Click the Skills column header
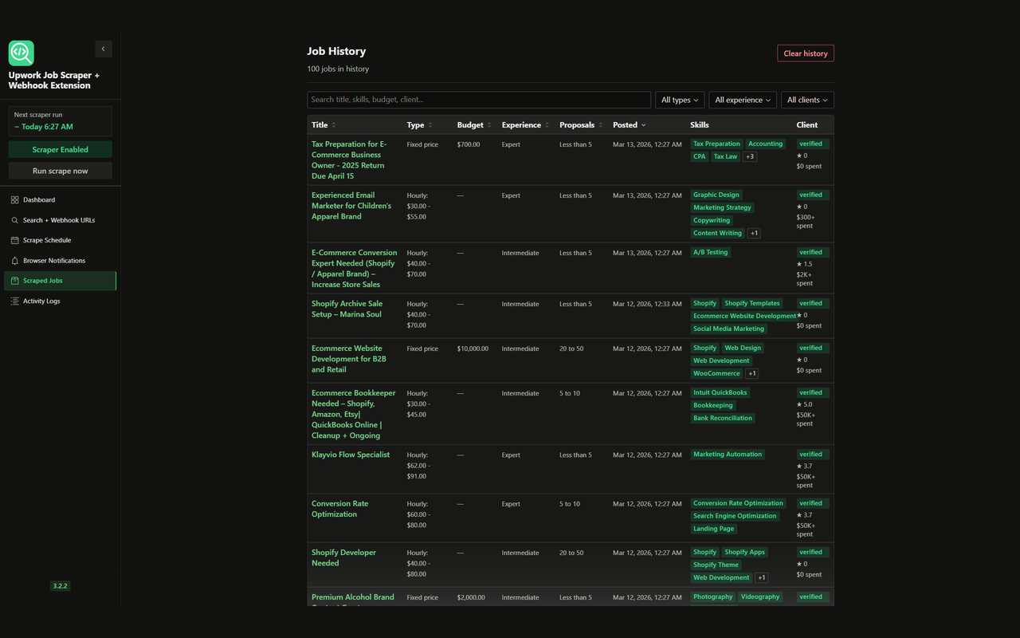The height and width of the screenshot is (638, 1020). point(700,125)
